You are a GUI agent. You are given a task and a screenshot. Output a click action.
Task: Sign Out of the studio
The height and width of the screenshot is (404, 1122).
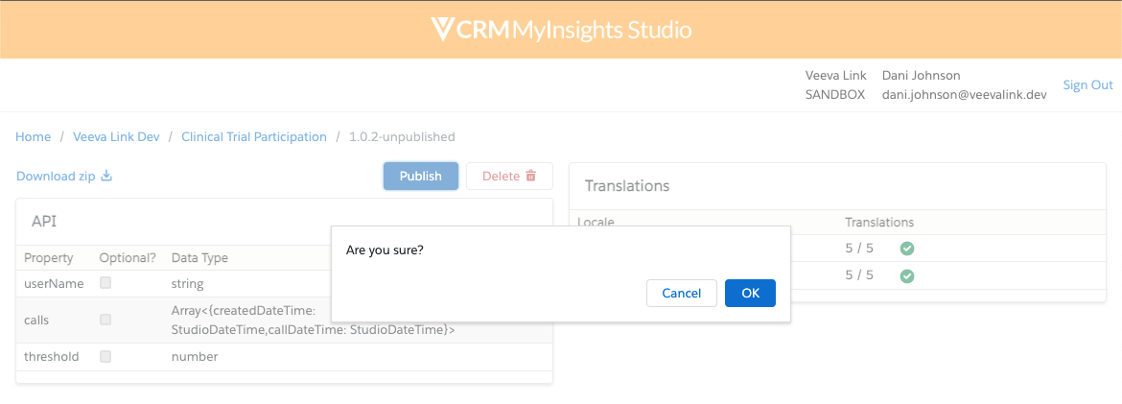[x=1087, y=85]
